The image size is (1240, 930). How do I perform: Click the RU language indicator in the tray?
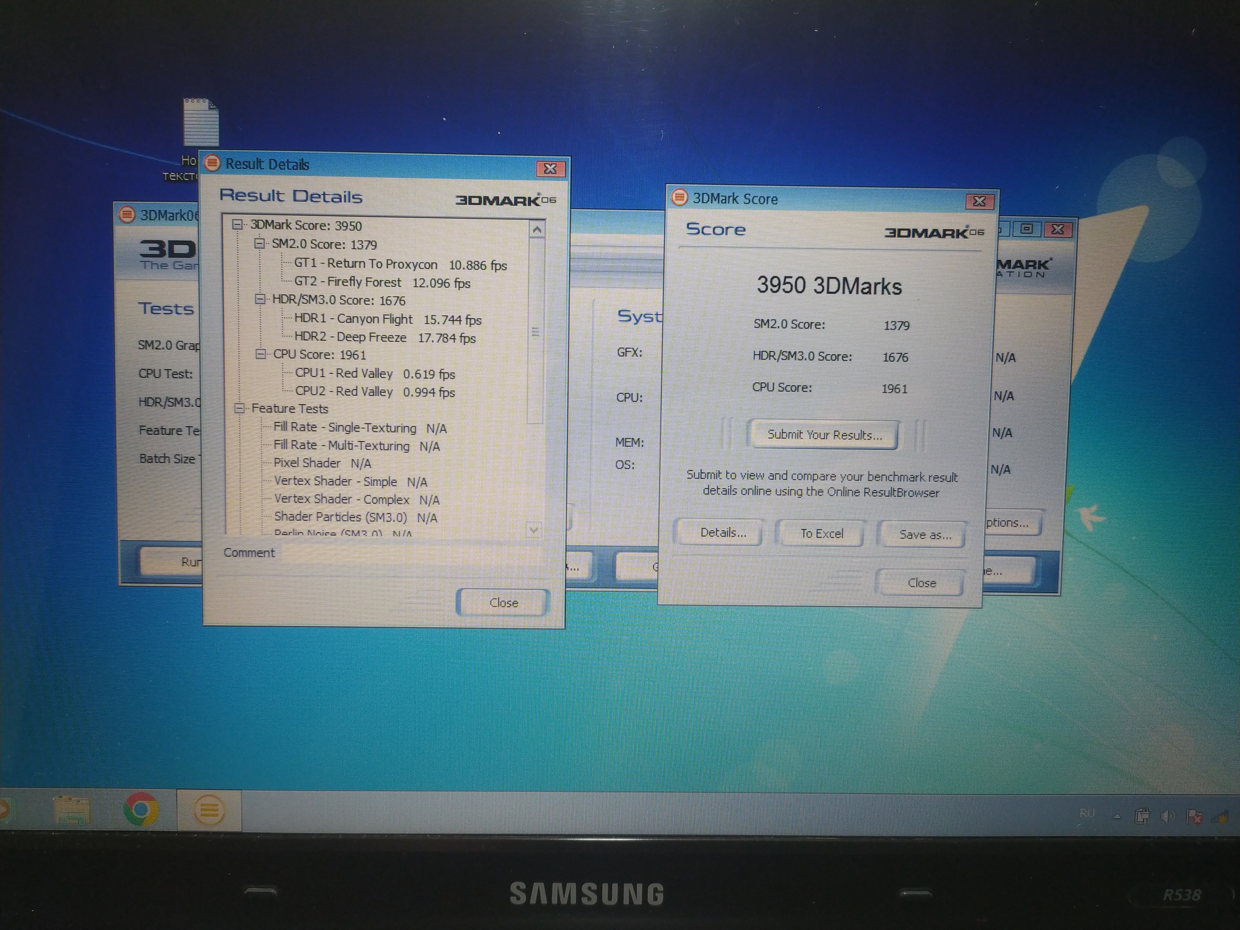click(x=1086, y=813)
